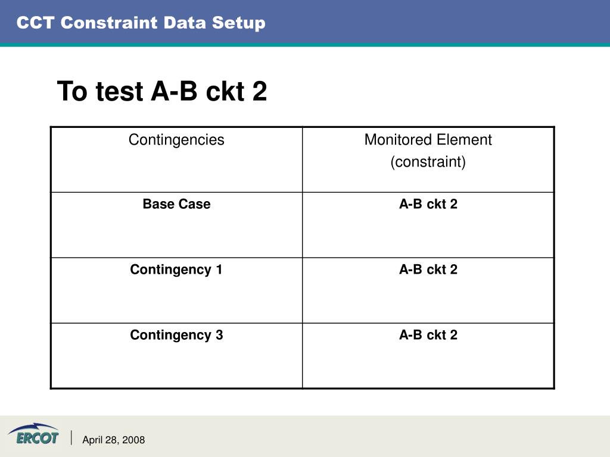Viewport: 610px width, 457px height.
Task: Click the vertical divider beside ERCOT logo
Action: [71, 437]
